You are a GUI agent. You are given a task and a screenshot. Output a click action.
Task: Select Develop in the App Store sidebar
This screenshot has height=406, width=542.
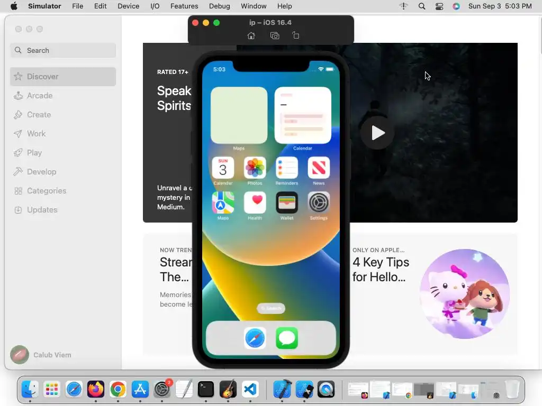[x=63, y=172]
